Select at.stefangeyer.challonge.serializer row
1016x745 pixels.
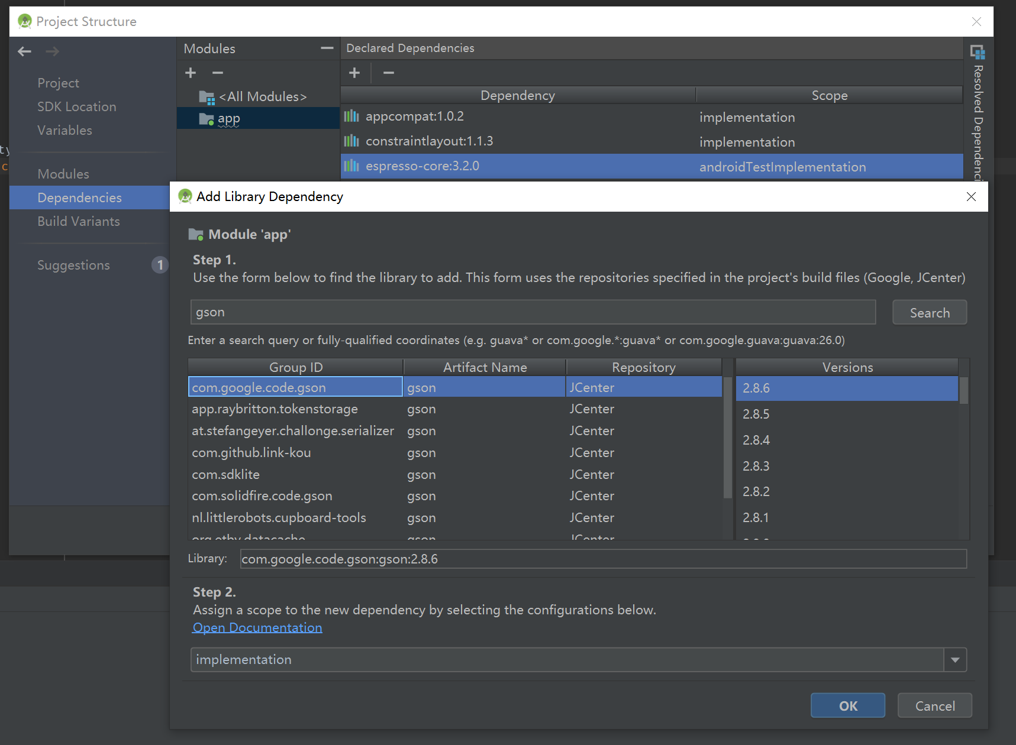[x=454, y=431]
